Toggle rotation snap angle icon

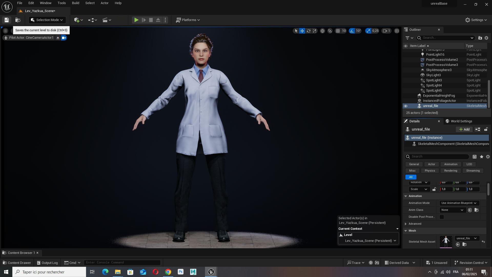(352, 31)
